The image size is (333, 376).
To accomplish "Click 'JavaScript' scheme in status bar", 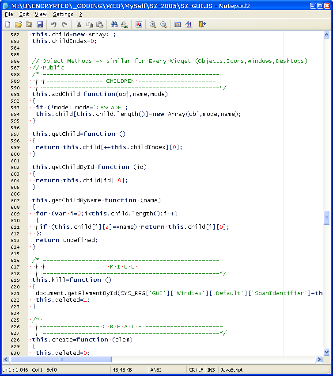I will tap(231, 370).
